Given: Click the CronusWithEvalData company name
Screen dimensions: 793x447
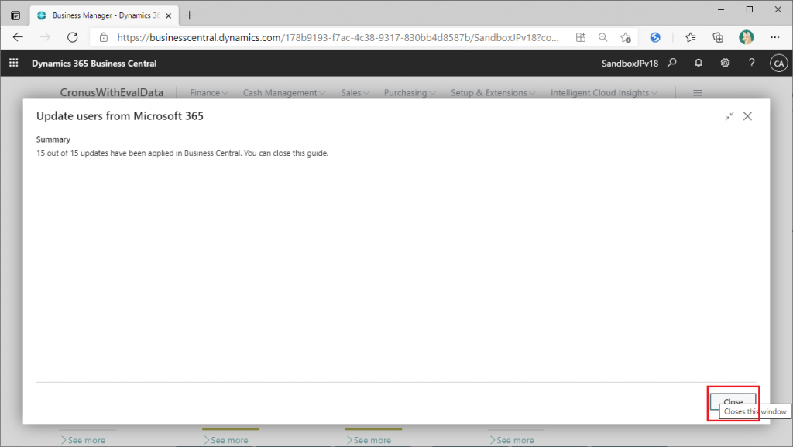Looking at the screenshot, I should [x=112, y=92].
